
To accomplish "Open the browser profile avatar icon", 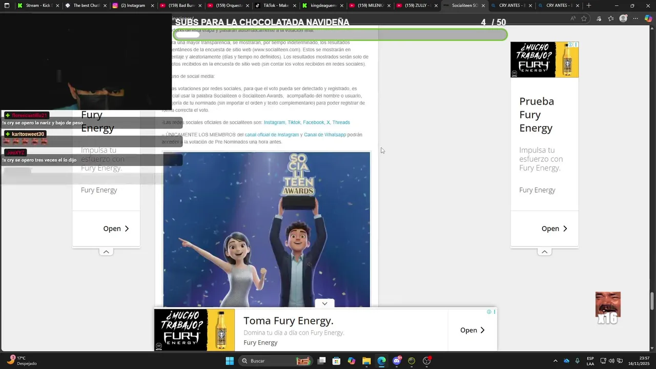I will tap(623, 18).
